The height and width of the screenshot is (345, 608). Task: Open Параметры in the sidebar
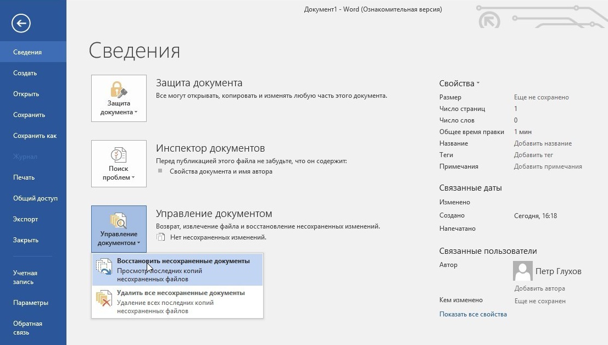click(34, 302)
